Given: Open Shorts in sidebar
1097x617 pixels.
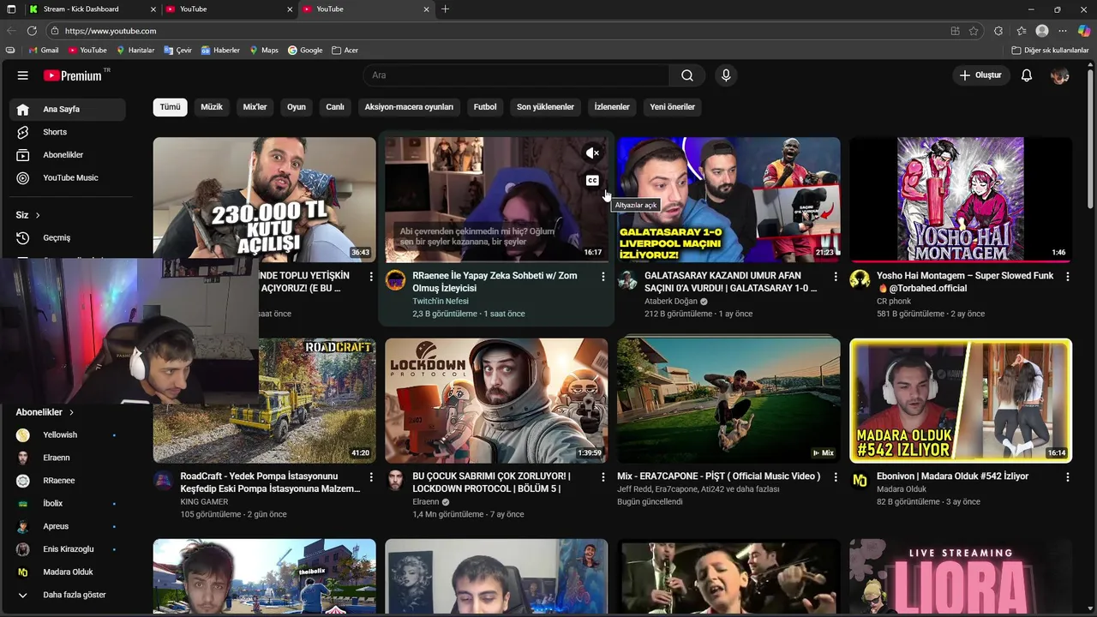Looking at the screenshot, I should point(68,132).
